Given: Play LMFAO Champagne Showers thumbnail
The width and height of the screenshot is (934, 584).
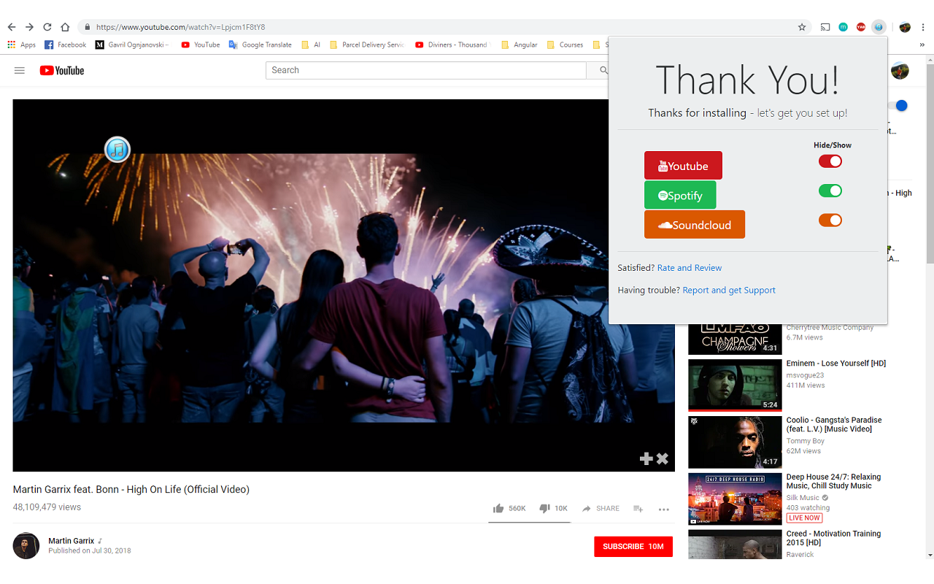Looking at the screenshot, I should click(x=735, y=339).
